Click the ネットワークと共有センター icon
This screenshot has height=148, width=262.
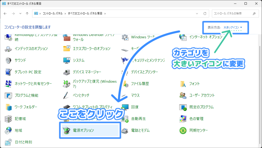8,84
